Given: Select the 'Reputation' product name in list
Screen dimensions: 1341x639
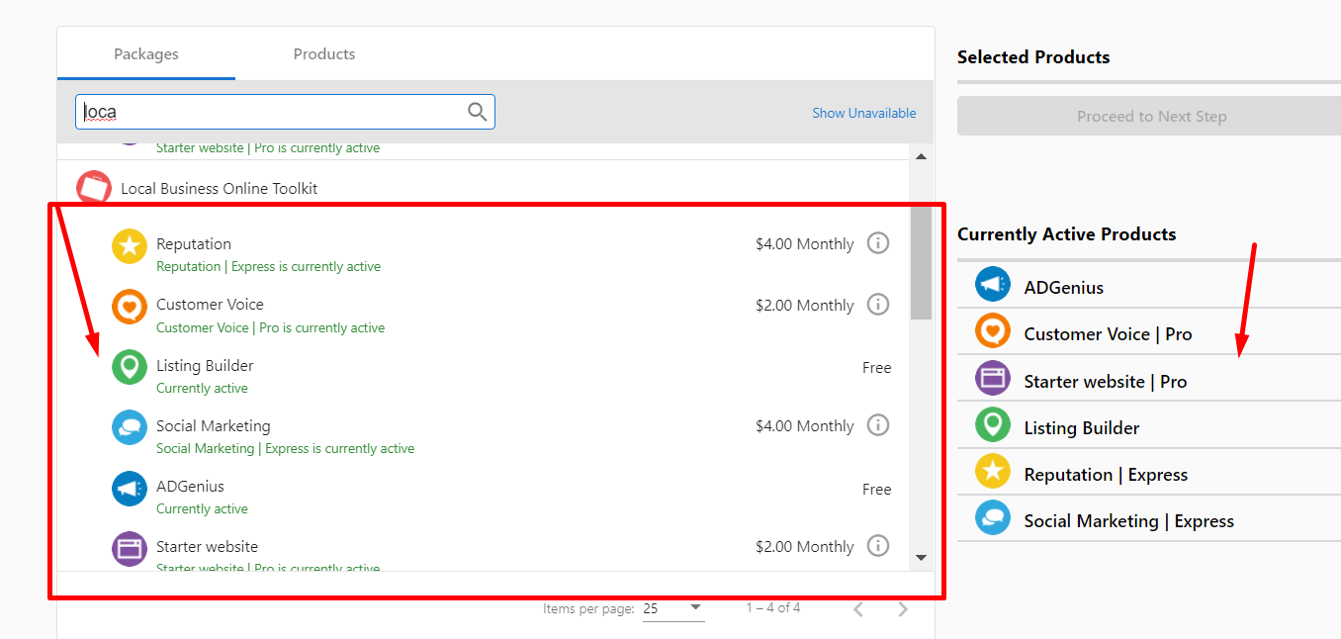Looking at the screenshot, I should 194,243.
